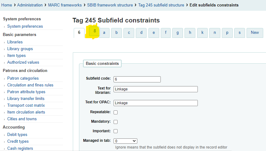Switch to subfield a tab
This screenshot has width=266, height=151.
[x=104, y=33]
